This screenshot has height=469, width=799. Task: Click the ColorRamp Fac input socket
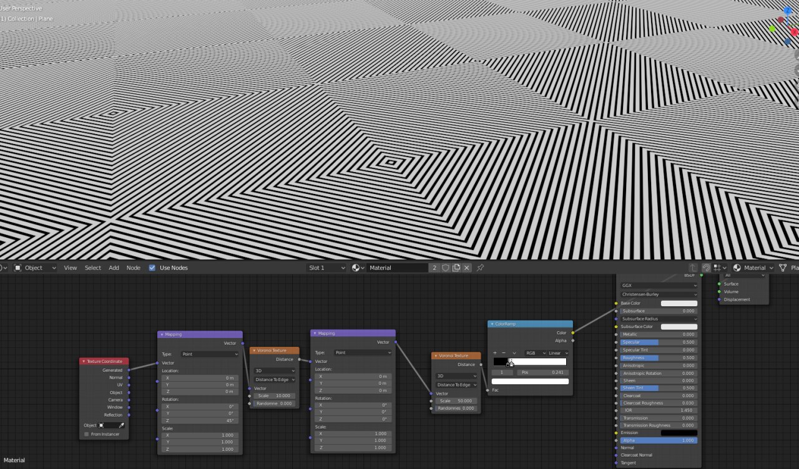point(488,390)
